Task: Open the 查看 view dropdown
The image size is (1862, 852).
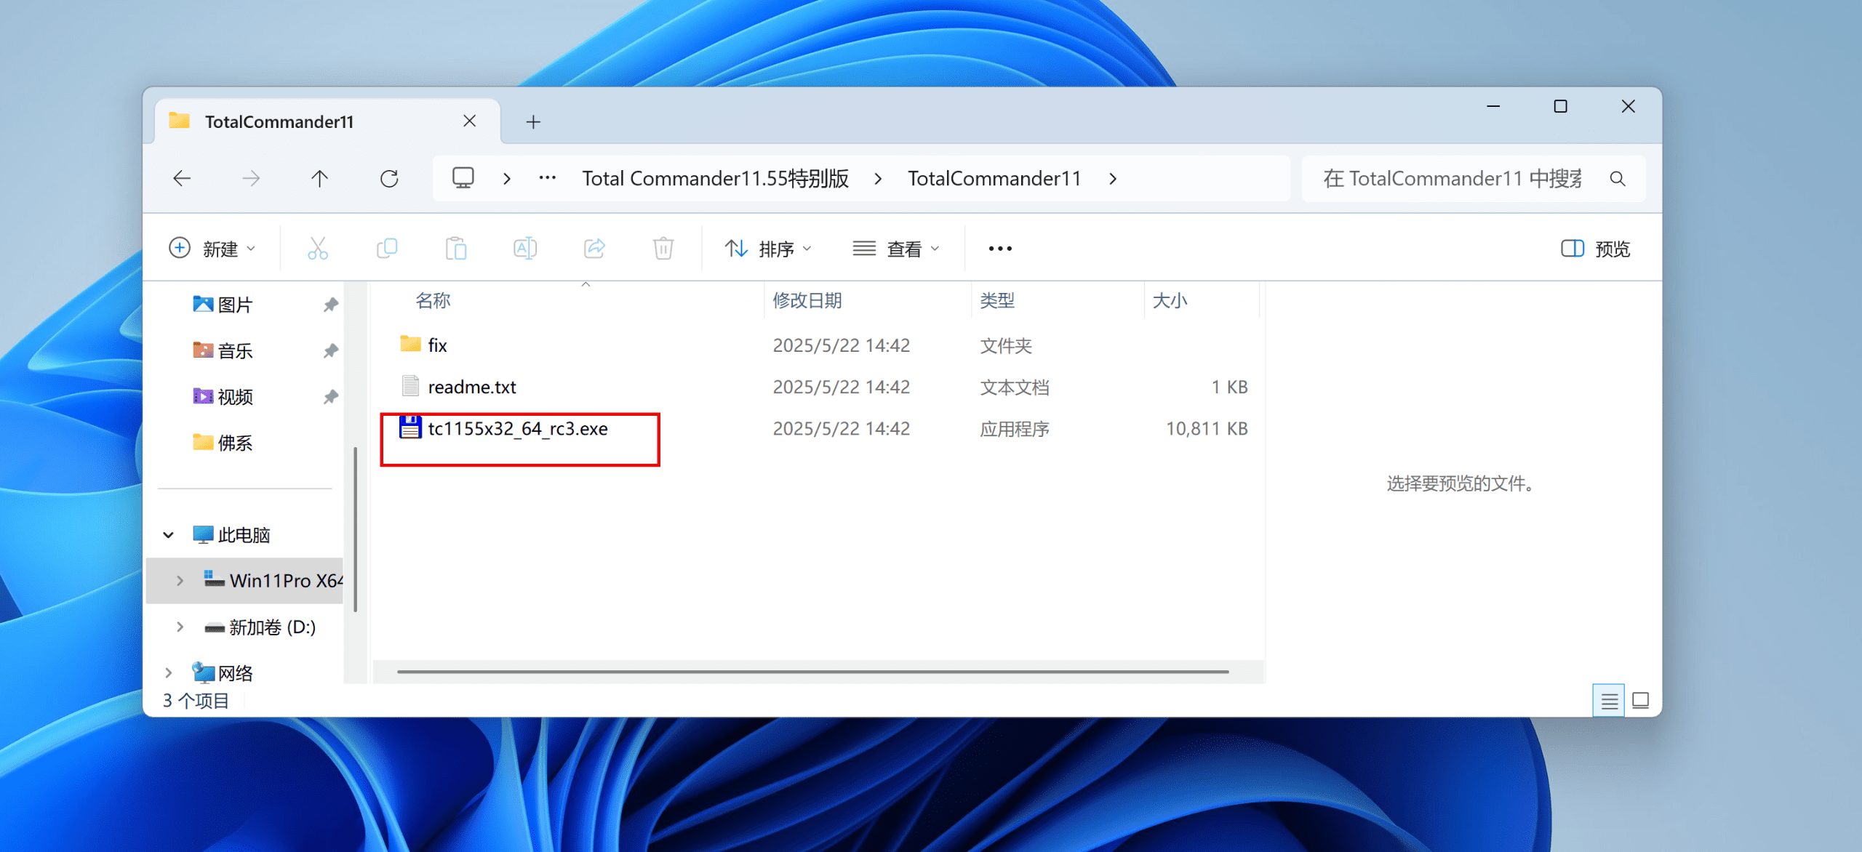Action: pyautogui.click(x=896, y=249)
